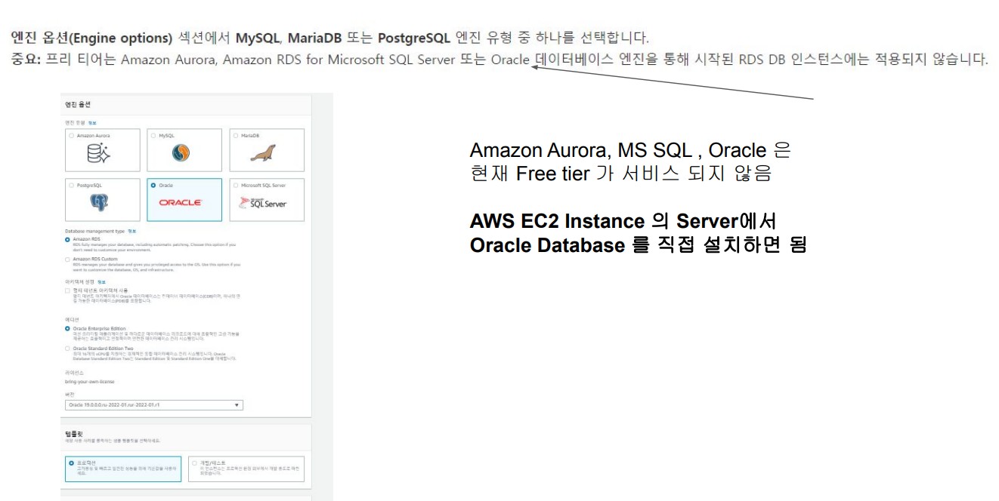Choose the Amazon RDS Custom option

point(68,259)
